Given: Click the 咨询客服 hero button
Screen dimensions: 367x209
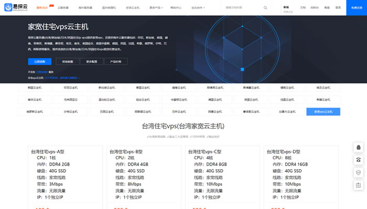Looking at the screenshot, I should 68,61.
